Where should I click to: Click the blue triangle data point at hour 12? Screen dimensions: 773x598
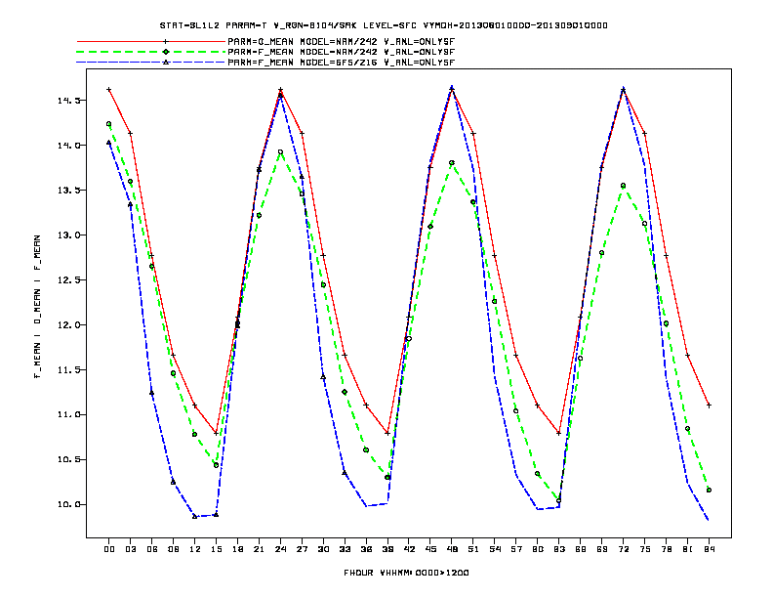pos(195,517)
